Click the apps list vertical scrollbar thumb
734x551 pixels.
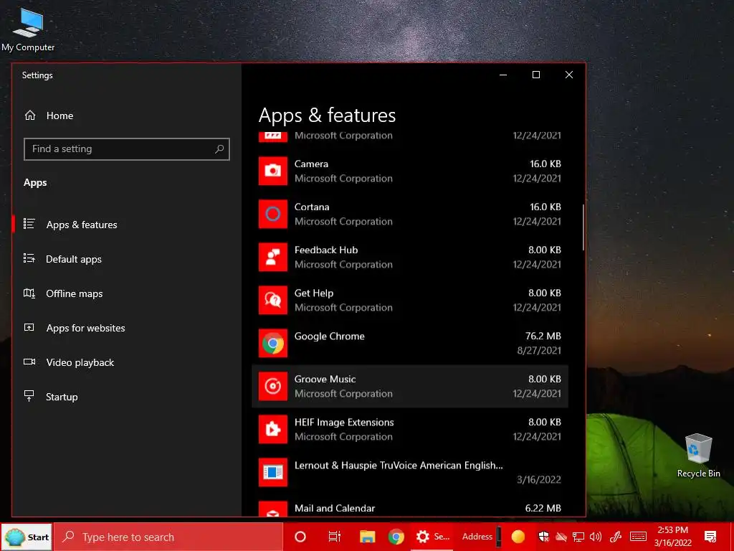click(583, 227)
